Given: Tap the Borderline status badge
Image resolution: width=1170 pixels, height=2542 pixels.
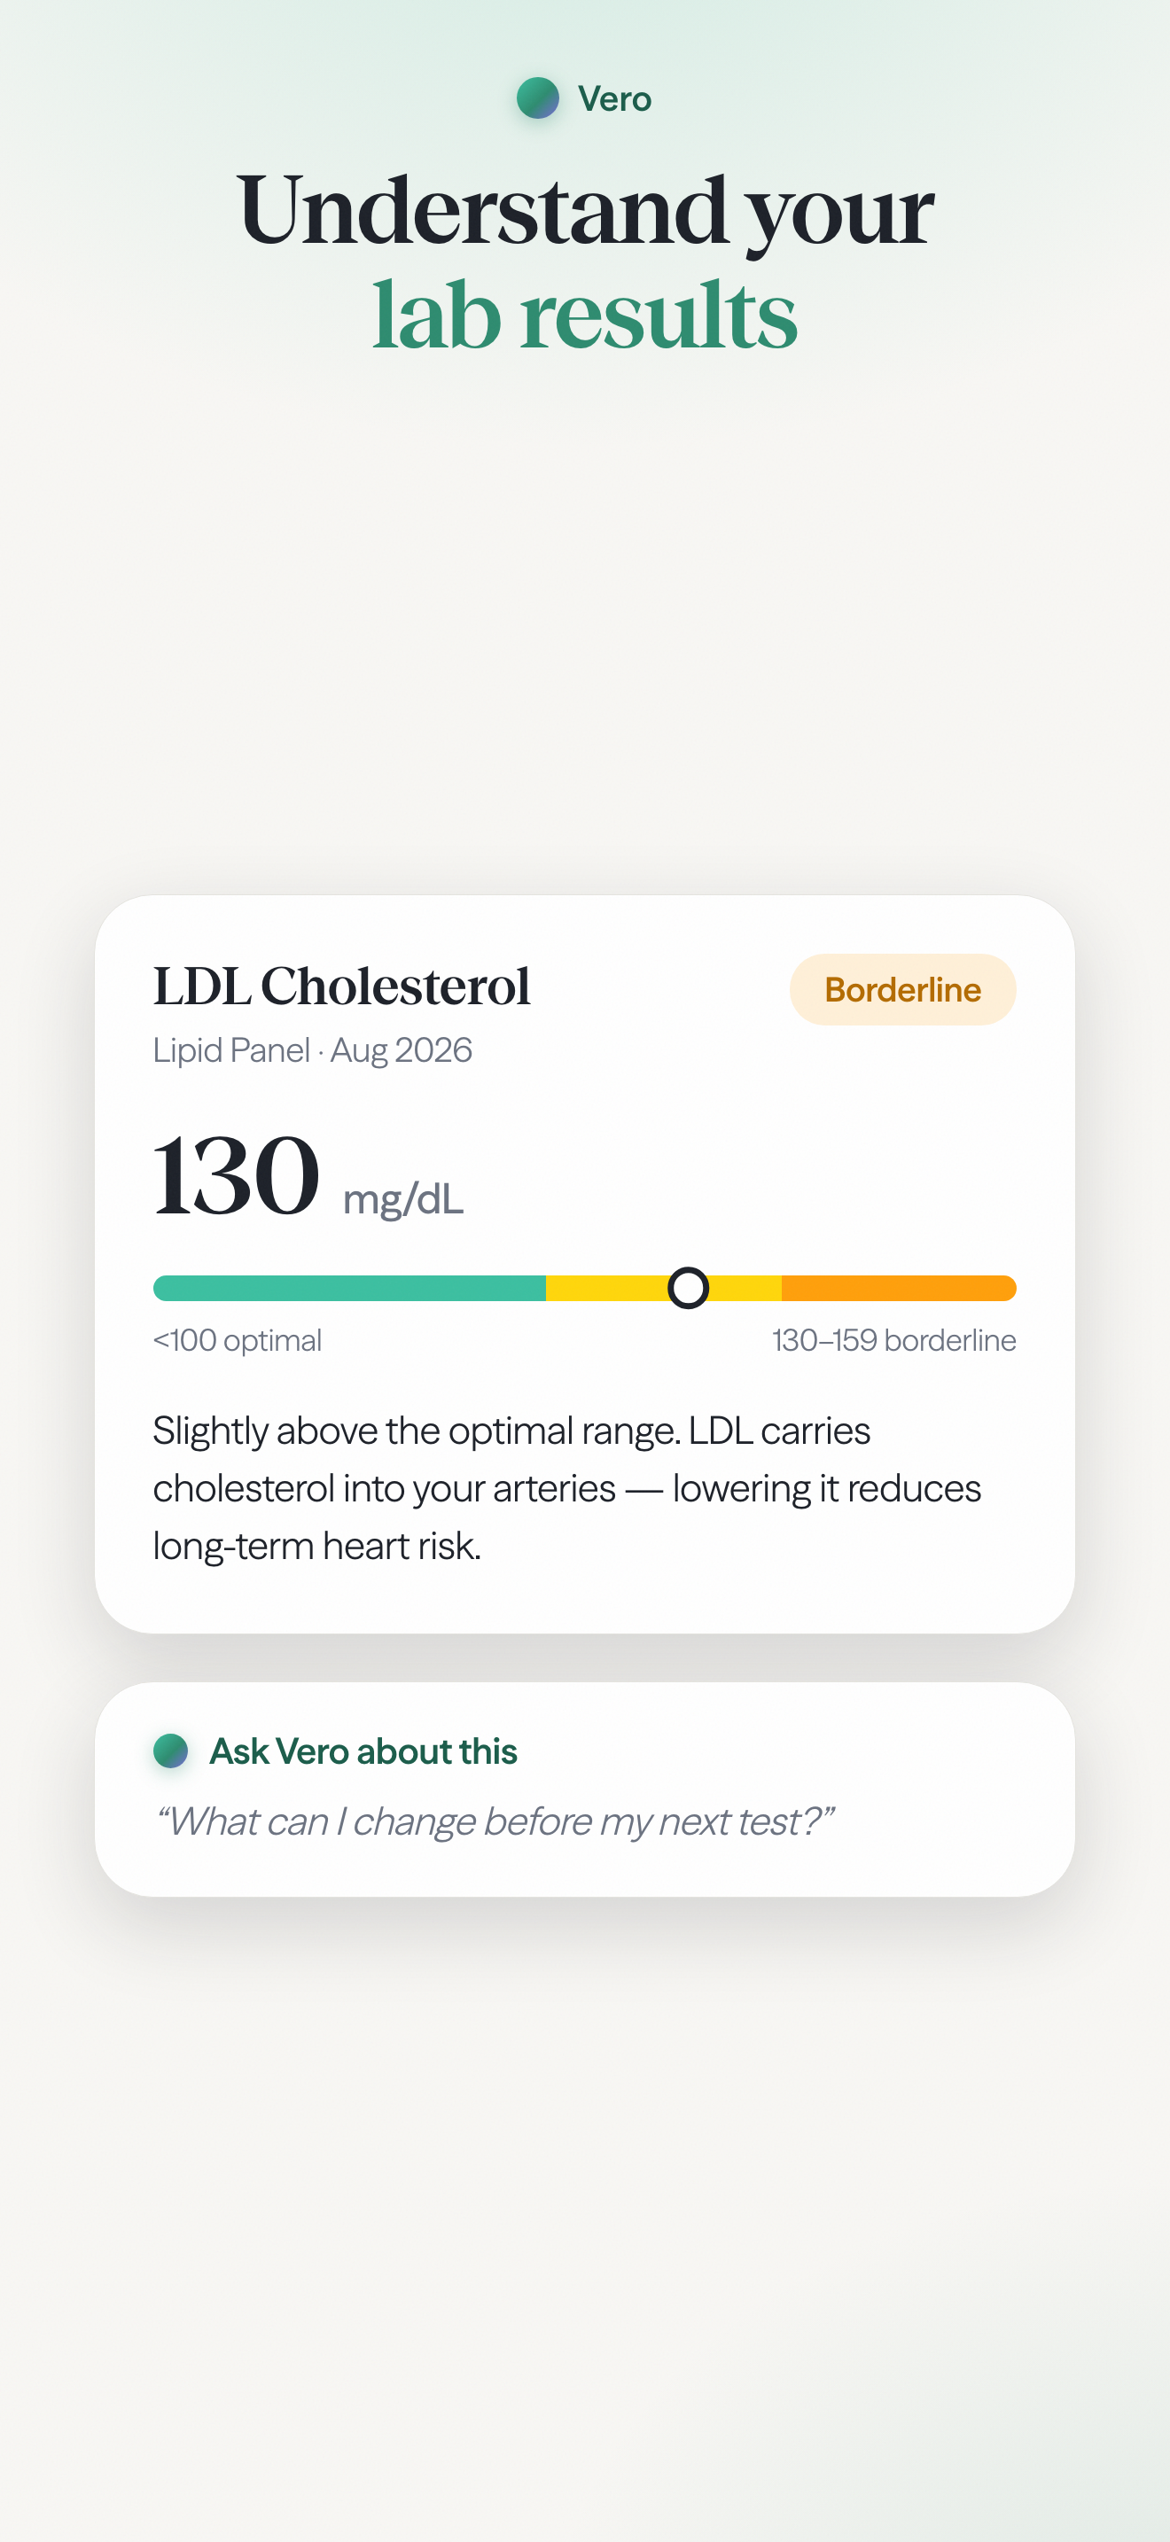Looking at the screenshot, I should (x=902, y=989).
